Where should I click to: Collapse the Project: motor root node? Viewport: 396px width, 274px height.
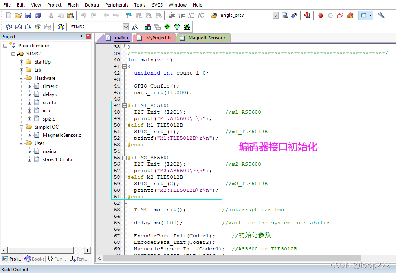coord(5,46)
